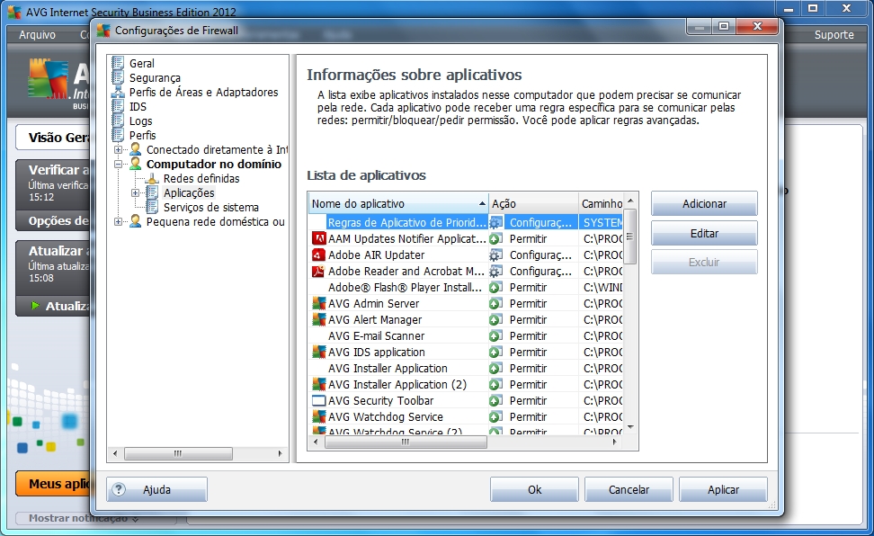Screen dimensions: 874x536
Task: Click the Adobe Reader and Acrobat PDF icon
Action: pos(319,271)
